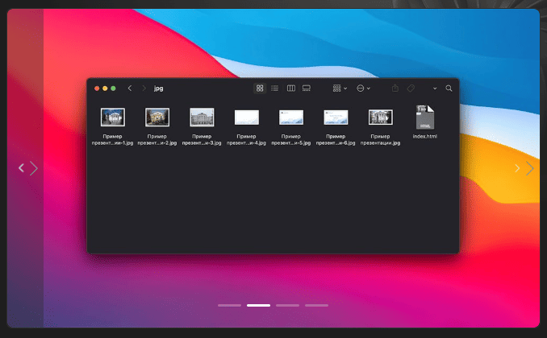This screenshot has width=547, height=338.
Task: Open the Group By dropdown
Action: 340,89
